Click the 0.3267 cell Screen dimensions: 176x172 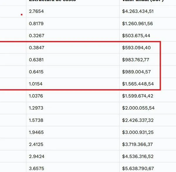coord(36,35)
